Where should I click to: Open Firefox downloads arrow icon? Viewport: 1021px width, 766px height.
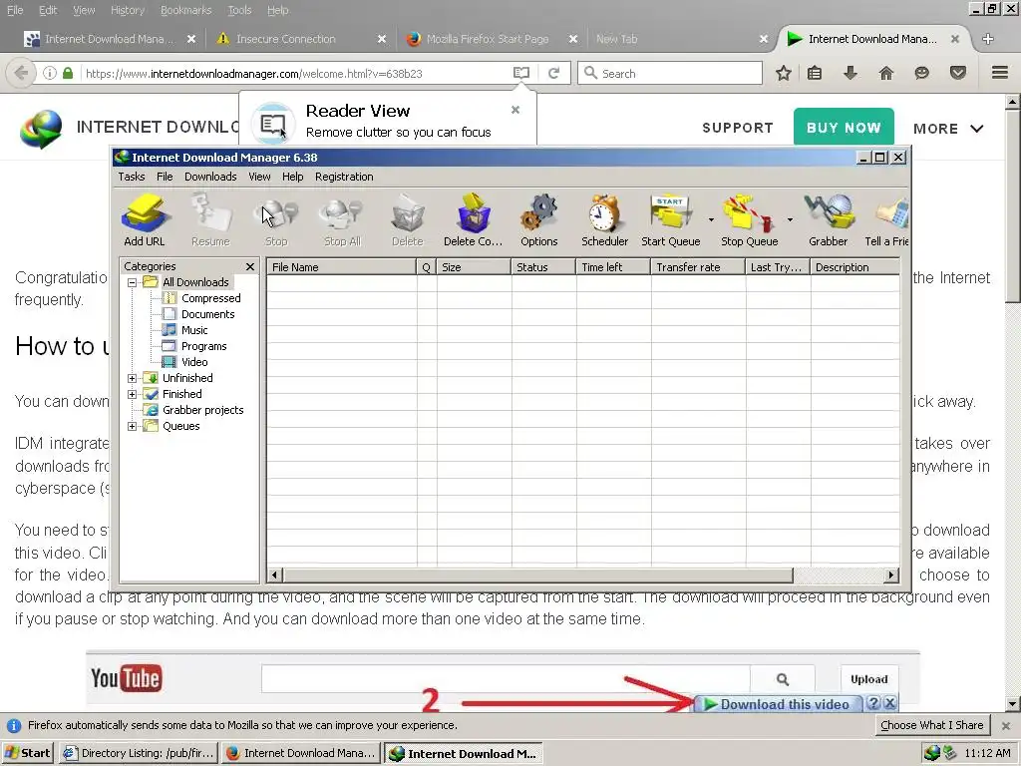850,73
